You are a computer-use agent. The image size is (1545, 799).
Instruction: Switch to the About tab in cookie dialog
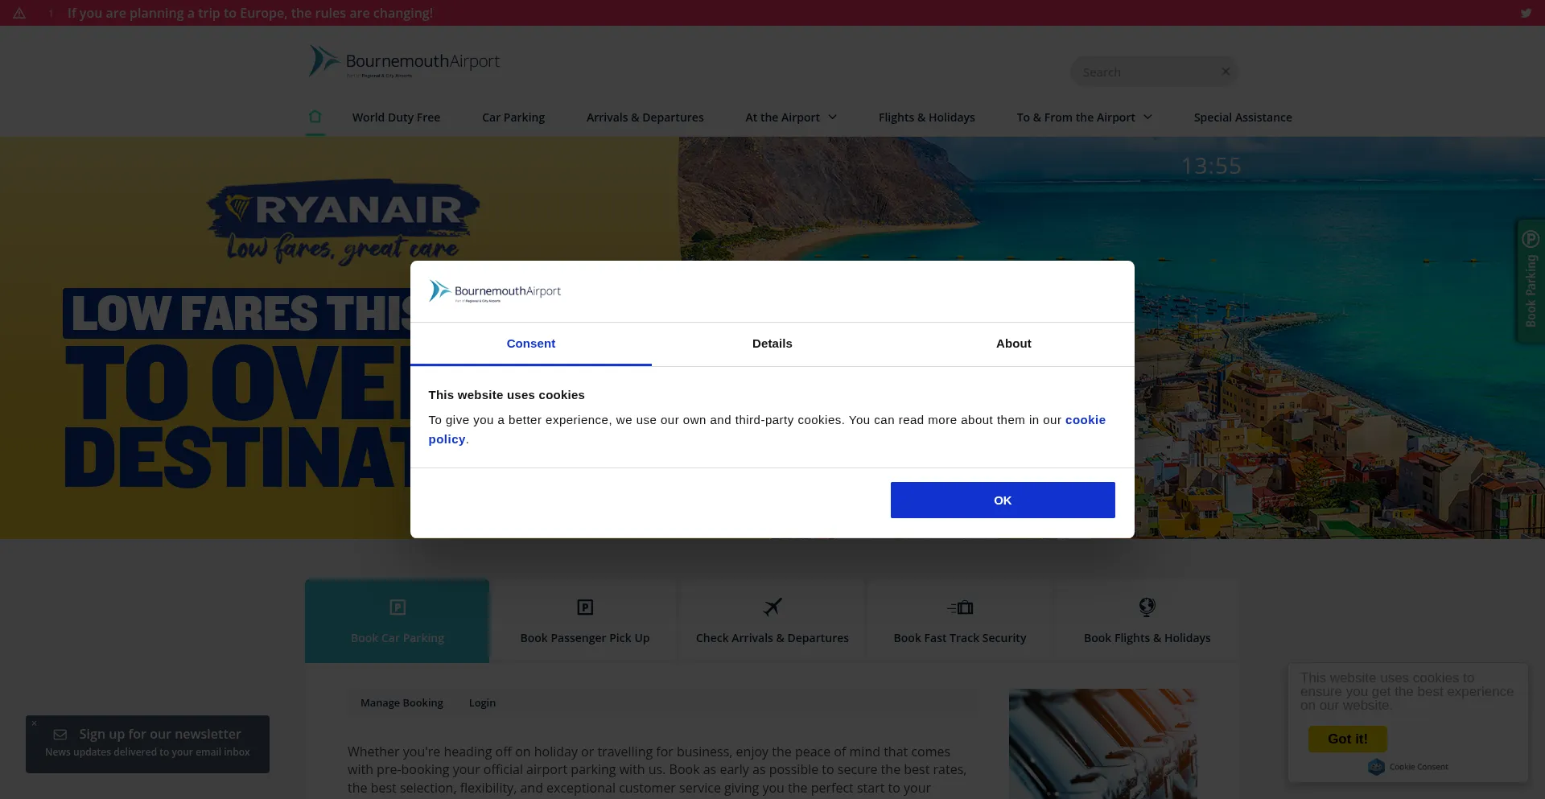[x=1014, y=344]
